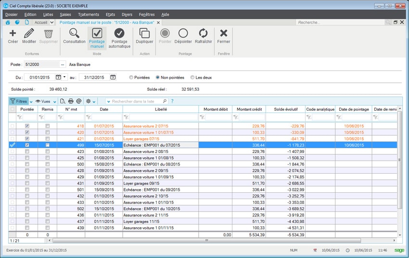
Task: Click the table scroll-down arrow
Action: (x=400, y=235)
